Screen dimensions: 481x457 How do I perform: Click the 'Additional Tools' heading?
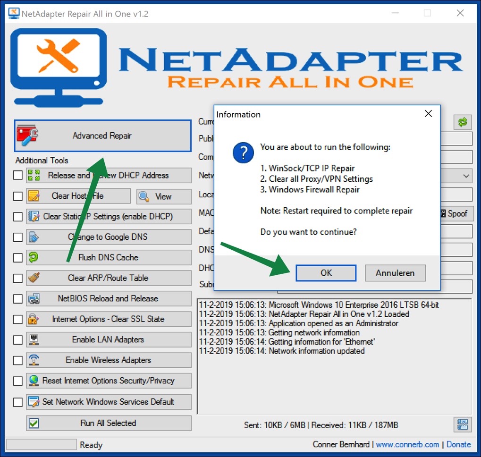(42, 161)
